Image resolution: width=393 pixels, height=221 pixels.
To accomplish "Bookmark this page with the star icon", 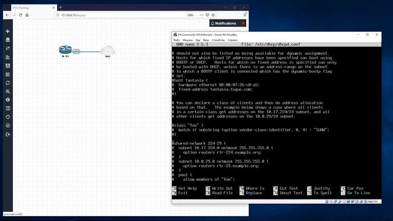I will [213, 15].
